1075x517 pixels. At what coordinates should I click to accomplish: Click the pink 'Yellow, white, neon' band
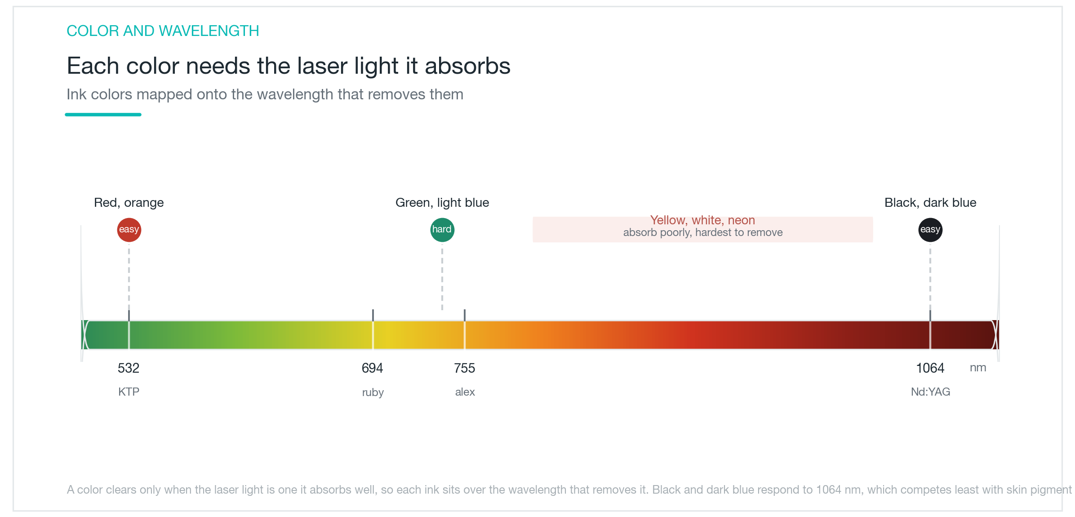tap(703, 230)
